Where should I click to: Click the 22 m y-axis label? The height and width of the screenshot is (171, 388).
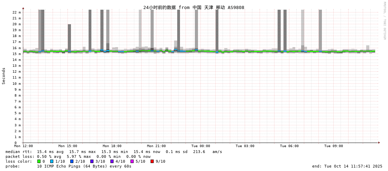pos(17,12)
